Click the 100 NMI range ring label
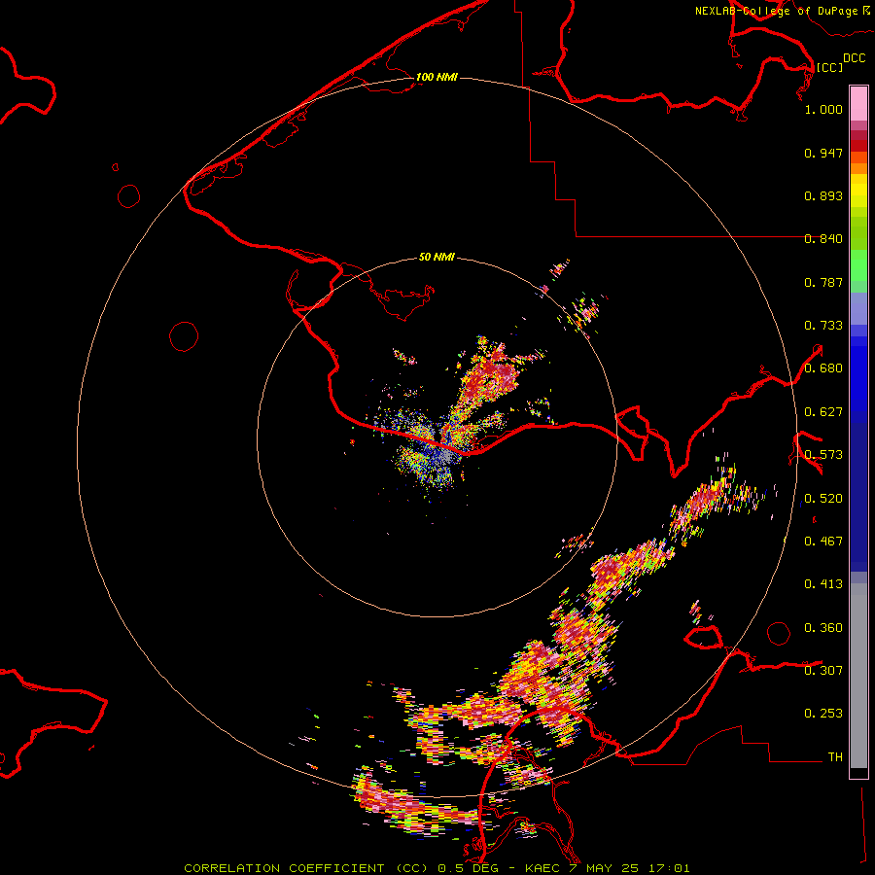 (437, 77)
